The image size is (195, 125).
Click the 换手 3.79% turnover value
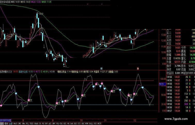click(174, 66)
